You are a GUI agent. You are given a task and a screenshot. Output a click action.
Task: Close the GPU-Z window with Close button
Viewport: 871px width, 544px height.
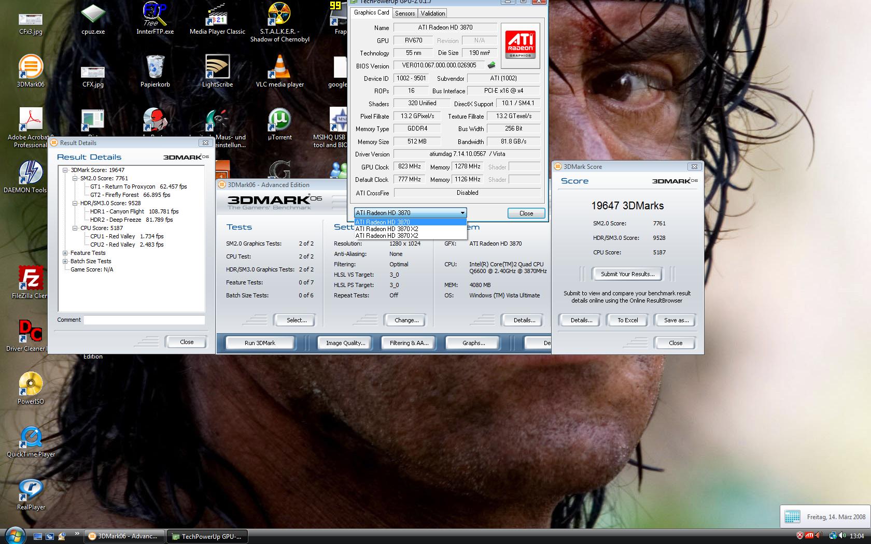526,213
